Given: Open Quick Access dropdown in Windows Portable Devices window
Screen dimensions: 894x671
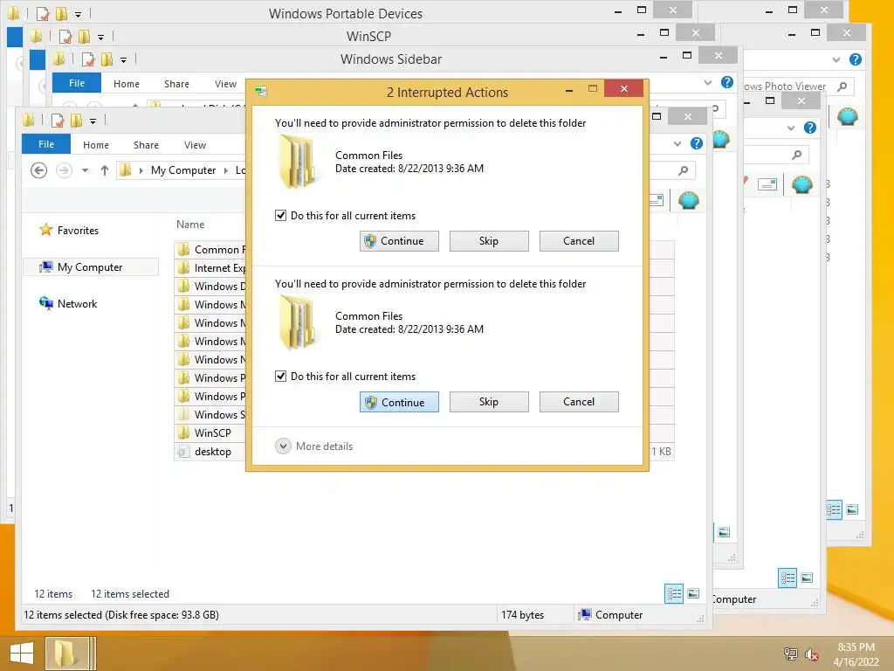Looking at the screenshot, I should tap(78, 15).
